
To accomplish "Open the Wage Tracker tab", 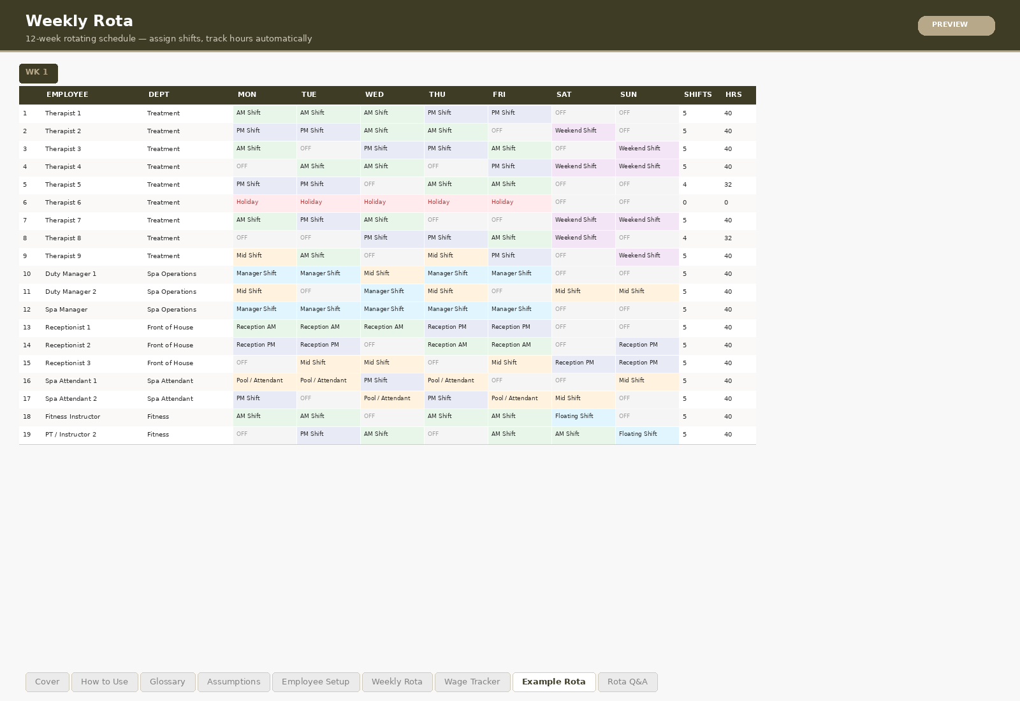I will click(472, 681).
